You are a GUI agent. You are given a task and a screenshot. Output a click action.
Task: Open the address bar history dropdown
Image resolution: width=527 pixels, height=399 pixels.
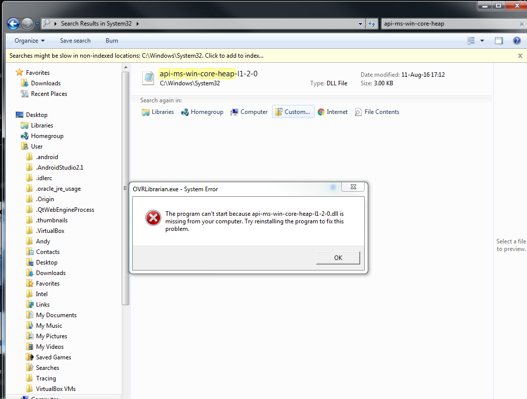click(360, 24)
